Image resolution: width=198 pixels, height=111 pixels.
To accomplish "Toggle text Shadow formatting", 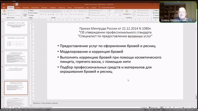I will (x=48, y=14).
